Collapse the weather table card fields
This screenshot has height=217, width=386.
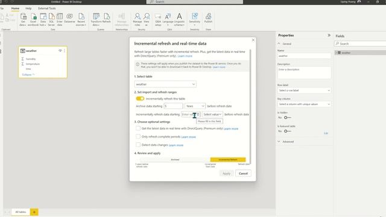[28, 75]
